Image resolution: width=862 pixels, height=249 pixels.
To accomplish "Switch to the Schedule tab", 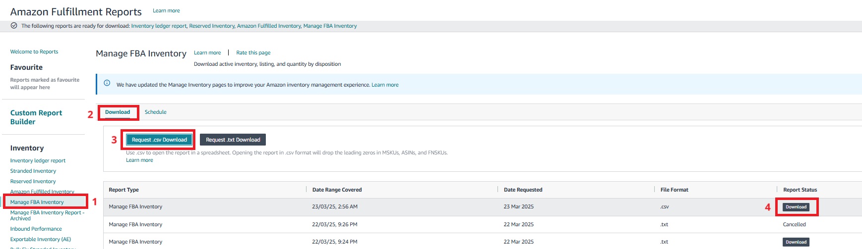I will click(x=155, y=112).
